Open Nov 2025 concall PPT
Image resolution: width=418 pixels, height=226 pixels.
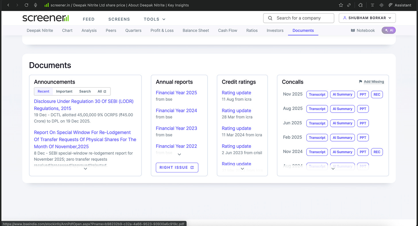363,95
